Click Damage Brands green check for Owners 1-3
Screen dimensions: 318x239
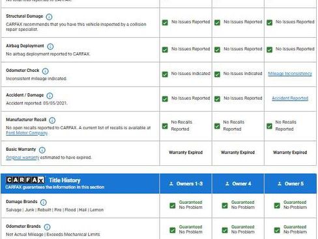173,206
